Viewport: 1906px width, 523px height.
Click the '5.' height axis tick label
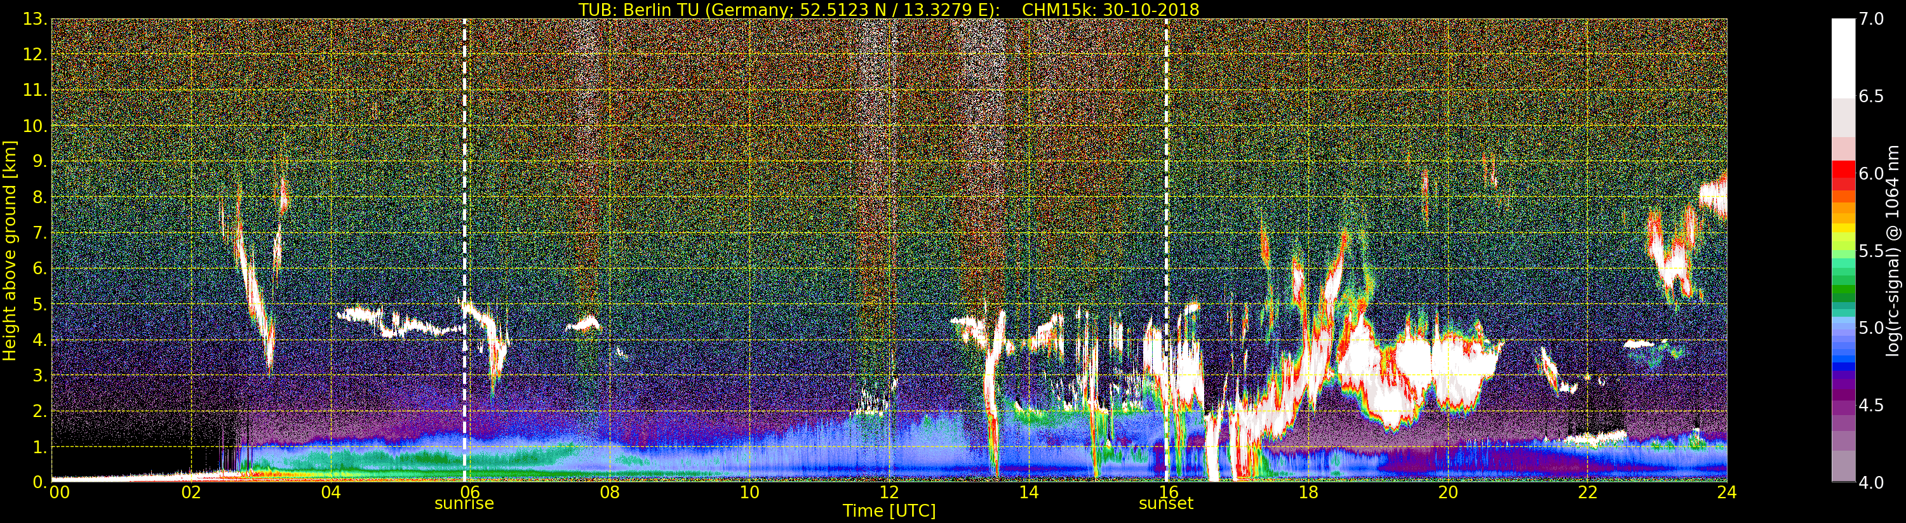[39, 304]
